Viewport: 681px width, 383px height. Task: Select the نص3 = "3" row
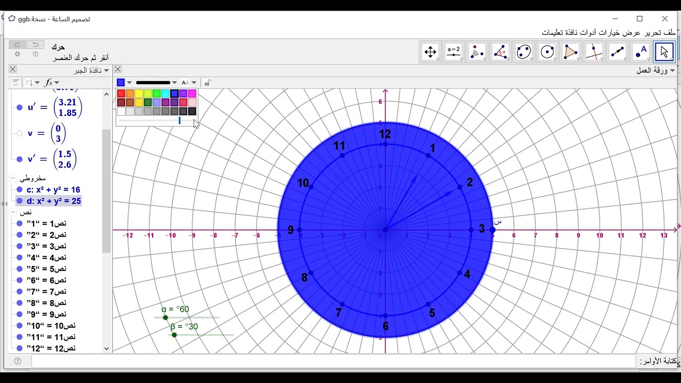pos(47,246)
